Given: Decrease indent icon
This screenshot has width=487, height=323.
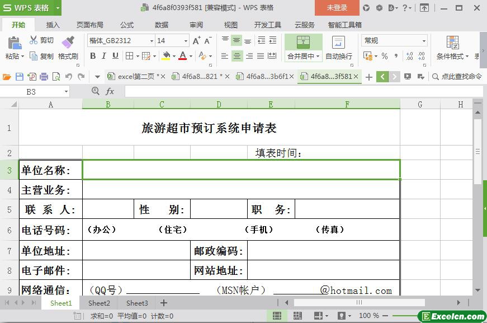Looking at the screenshot, I should tap(262, 40).
